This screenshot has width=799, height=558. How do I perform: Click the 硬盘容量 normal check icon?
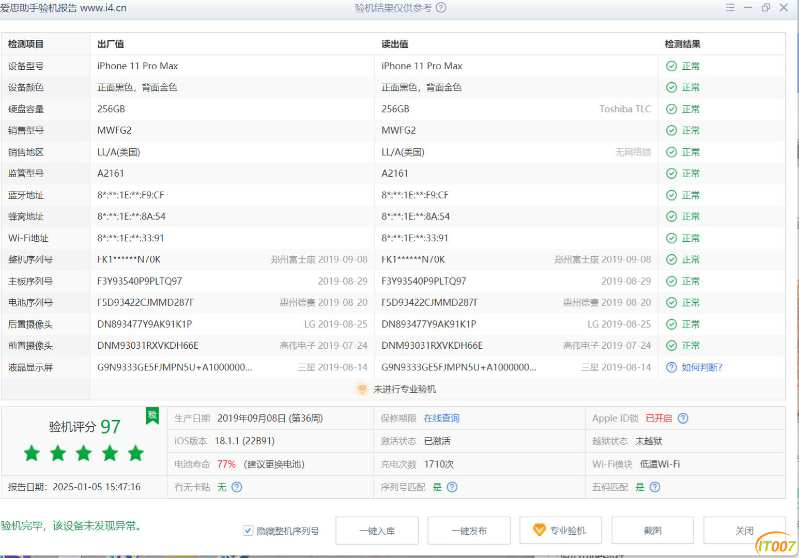[671, 109]
